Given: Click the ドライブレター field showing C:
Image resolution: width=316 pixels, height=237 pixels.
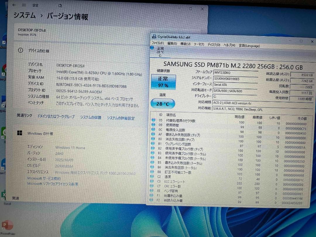Looking at the screenshot, I should click(235, 97).
